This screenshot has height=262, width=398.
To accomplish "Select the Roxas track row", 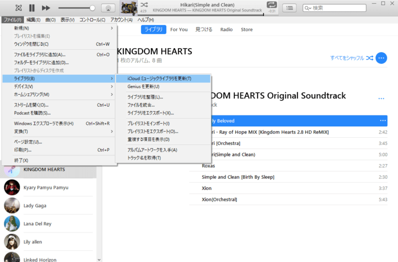I will [x=288, y=166].
